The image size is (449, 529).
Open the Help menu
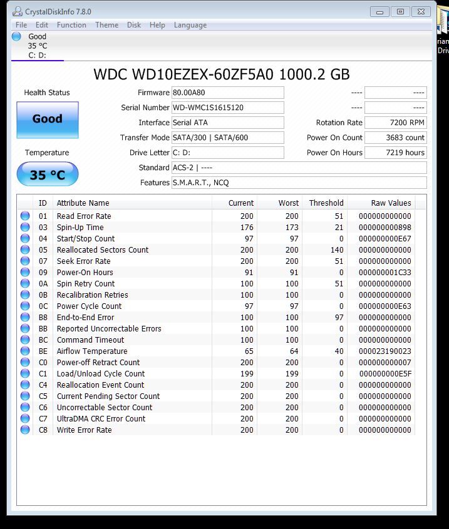pyautogui.click(x=157, y=25)
